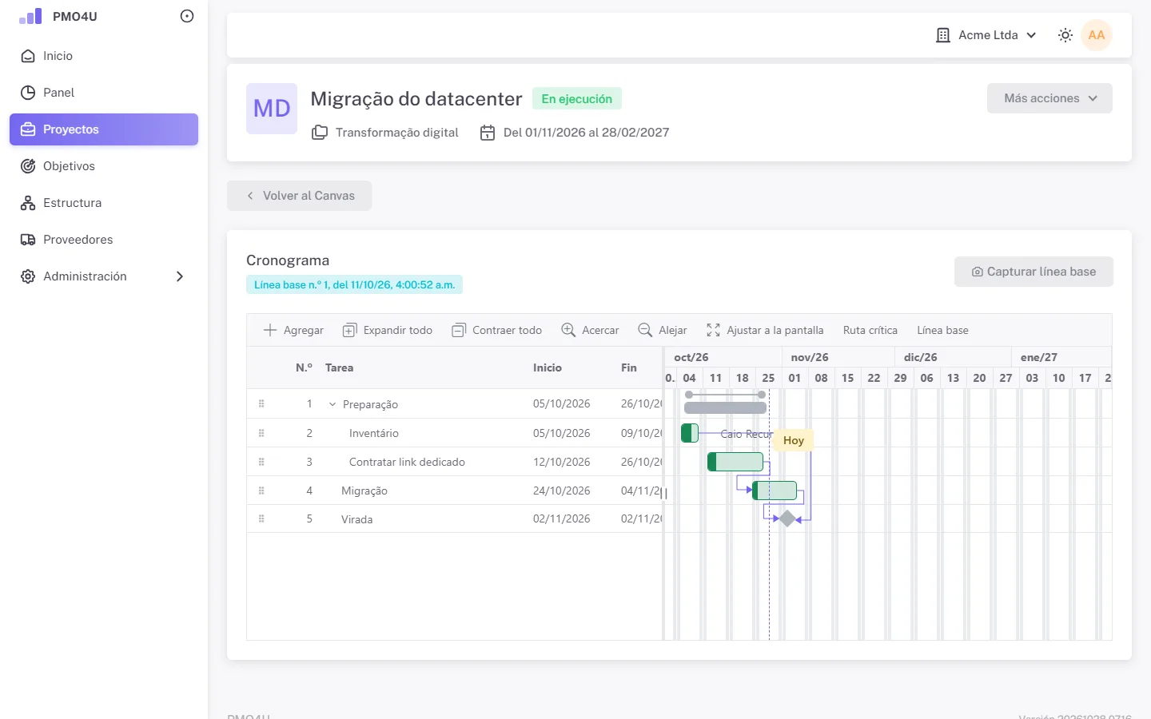Open the Acme Ltda company dropdown
This screenshot has width=1151, height=719.
click(x=986, y=35)
